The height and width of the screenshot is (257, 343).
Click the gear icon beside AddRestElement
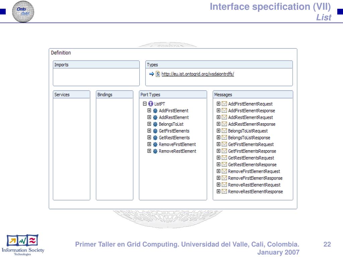155,117
